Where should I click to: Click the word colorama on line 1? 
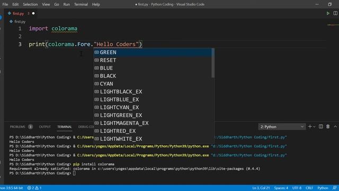[x=64, y=29]
